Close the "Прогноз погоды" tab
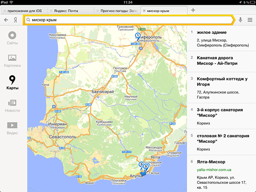The height and width of the screenshot is (192, 256). click(x=98, y=11)
